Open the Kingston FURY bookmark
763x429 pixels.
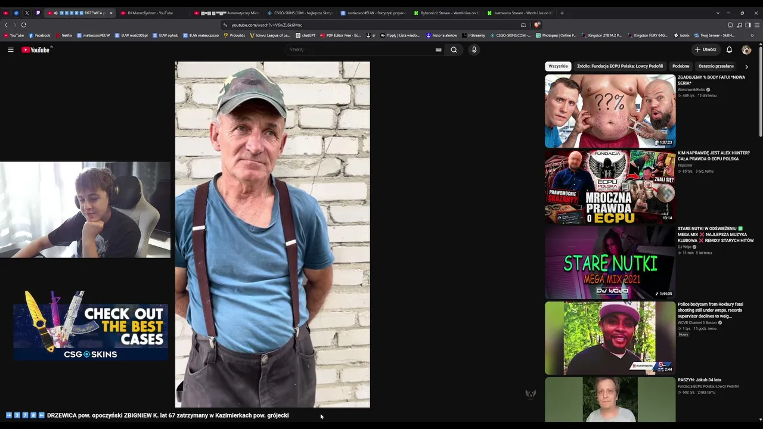pos(649,35)
